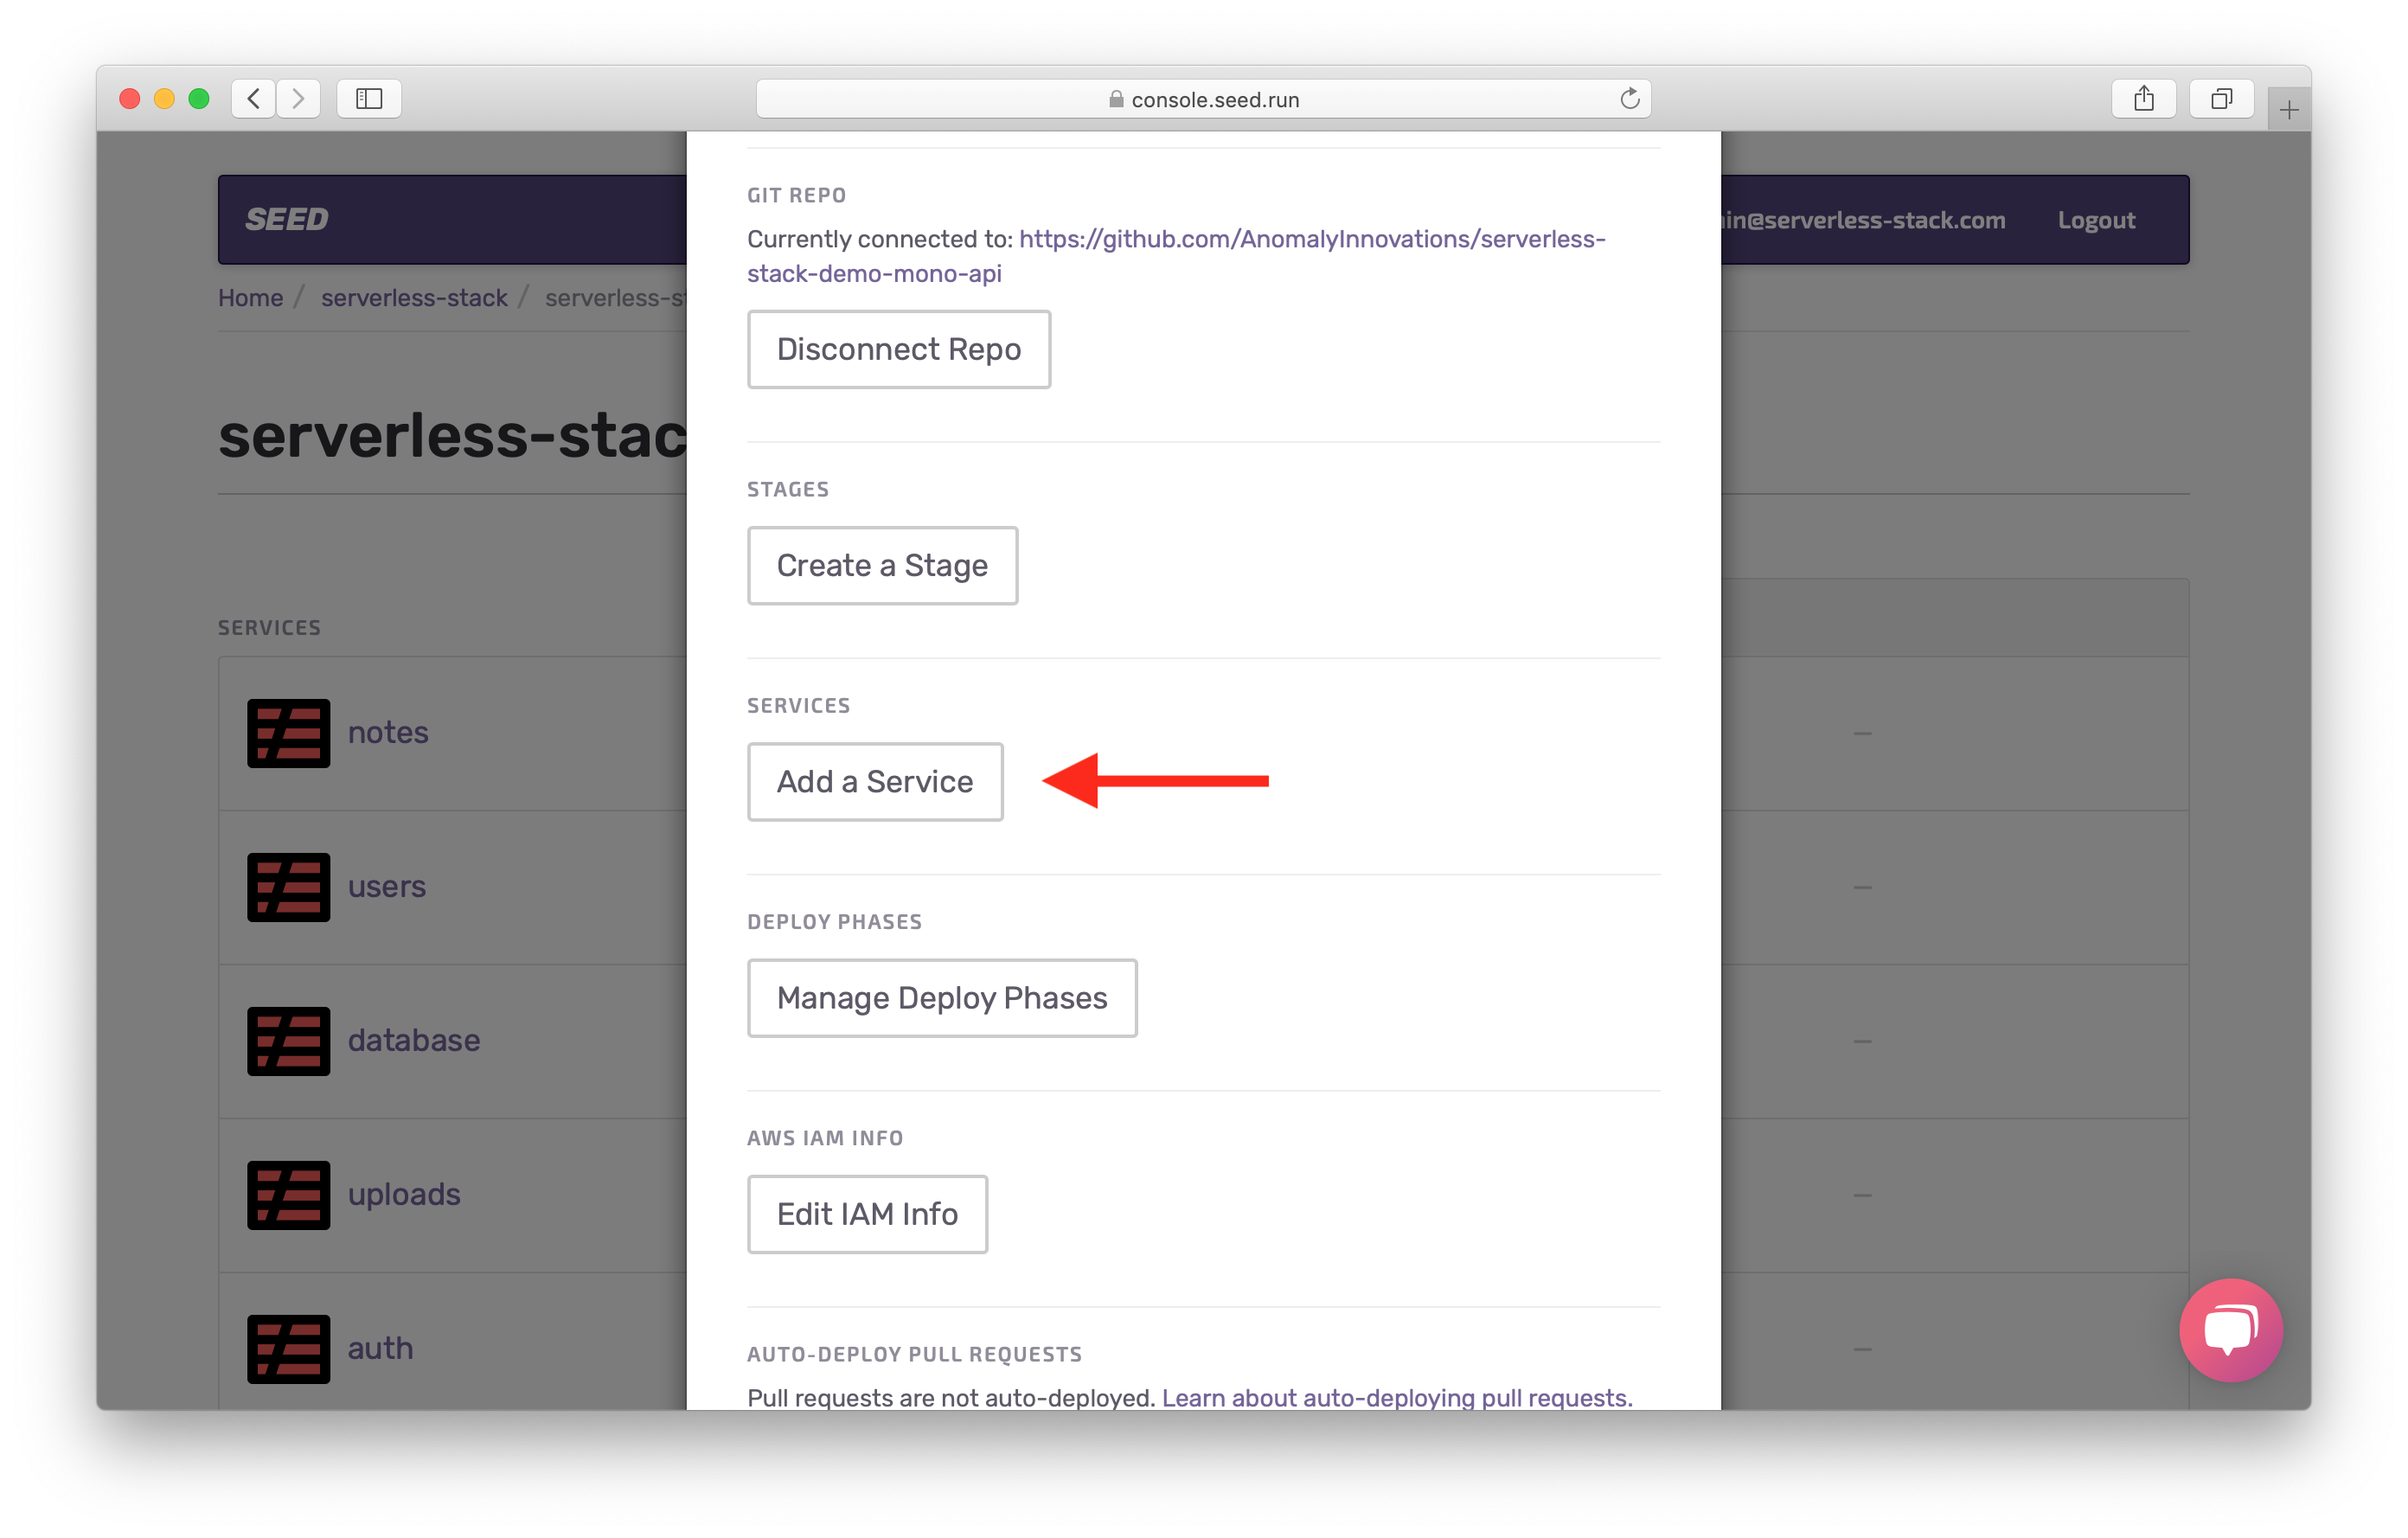Click the Disconnect Repo button
The height and width of the screenshot is (1538, 2408).
(x=898, y=349)
